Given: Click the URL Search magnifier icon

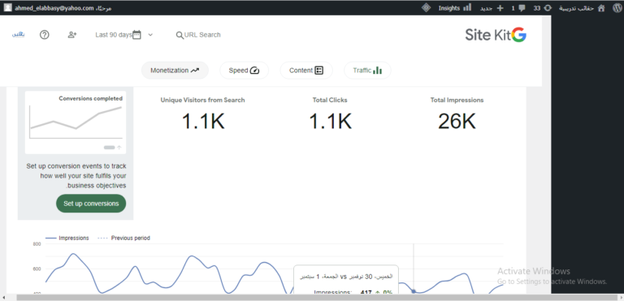Looking at the screenshot, I should (x=180, y=35).
